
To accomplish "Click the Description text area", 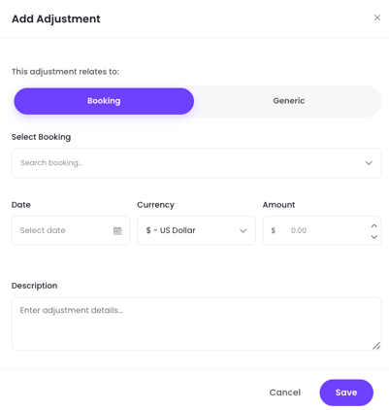I will point(196,324).
